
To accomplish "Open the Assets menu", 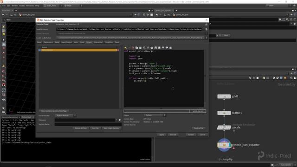I will [22, 6].
